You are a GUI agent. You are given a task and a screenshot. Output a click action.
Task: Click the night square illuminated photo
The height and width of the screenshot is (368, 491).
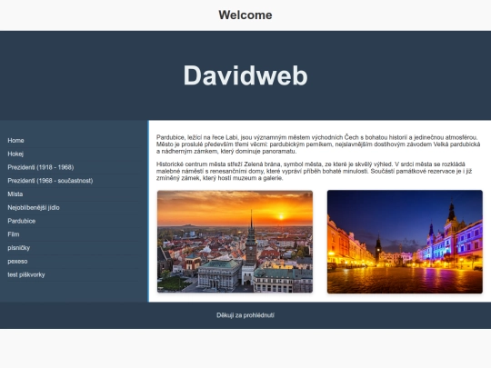click(x=405, y=242)
